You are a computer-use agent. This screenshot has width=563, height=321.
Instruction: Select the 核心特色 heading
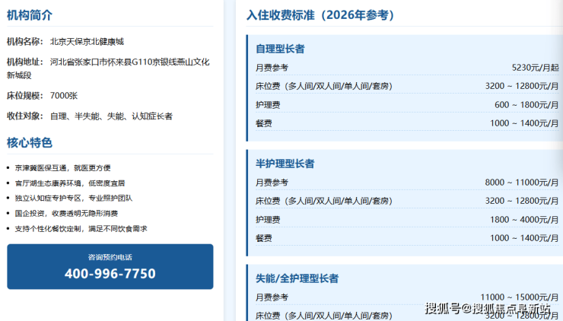(x=30, y=142)
